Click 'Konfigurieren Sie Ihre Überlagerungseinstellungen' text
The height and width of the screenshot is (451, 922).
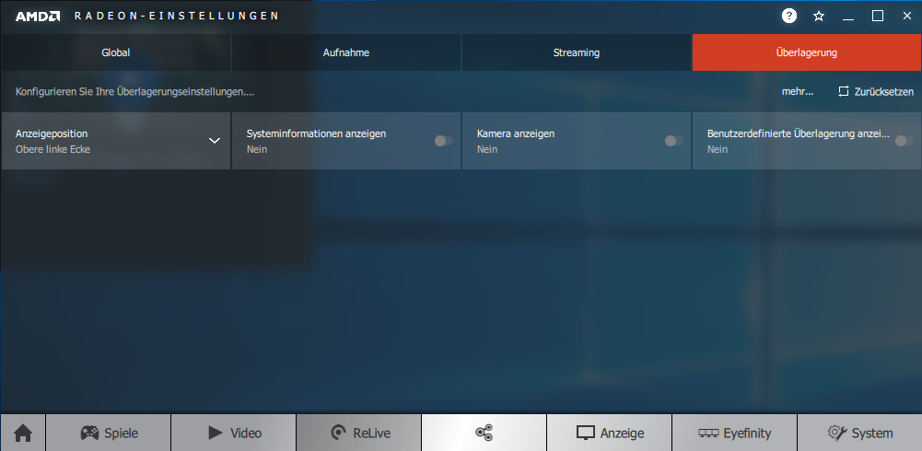[x=134, y=92]
